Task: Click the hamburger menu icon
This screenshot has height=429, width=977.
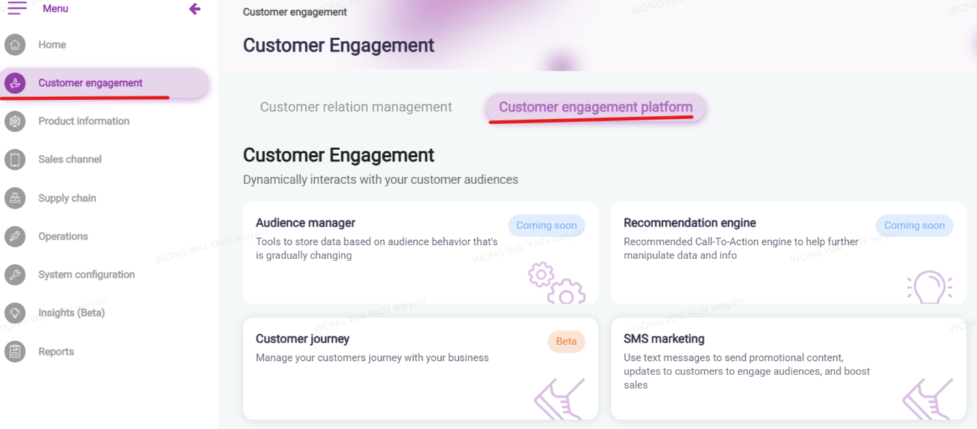Action: 17,8
